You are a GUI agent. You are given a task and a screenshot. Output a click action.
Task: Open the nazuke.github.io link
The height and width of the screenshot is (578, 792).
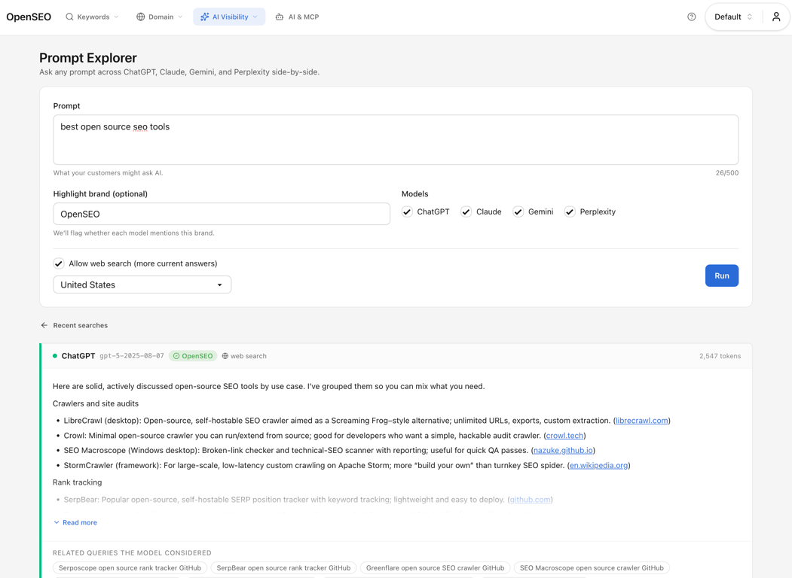(x=563, y=450)
